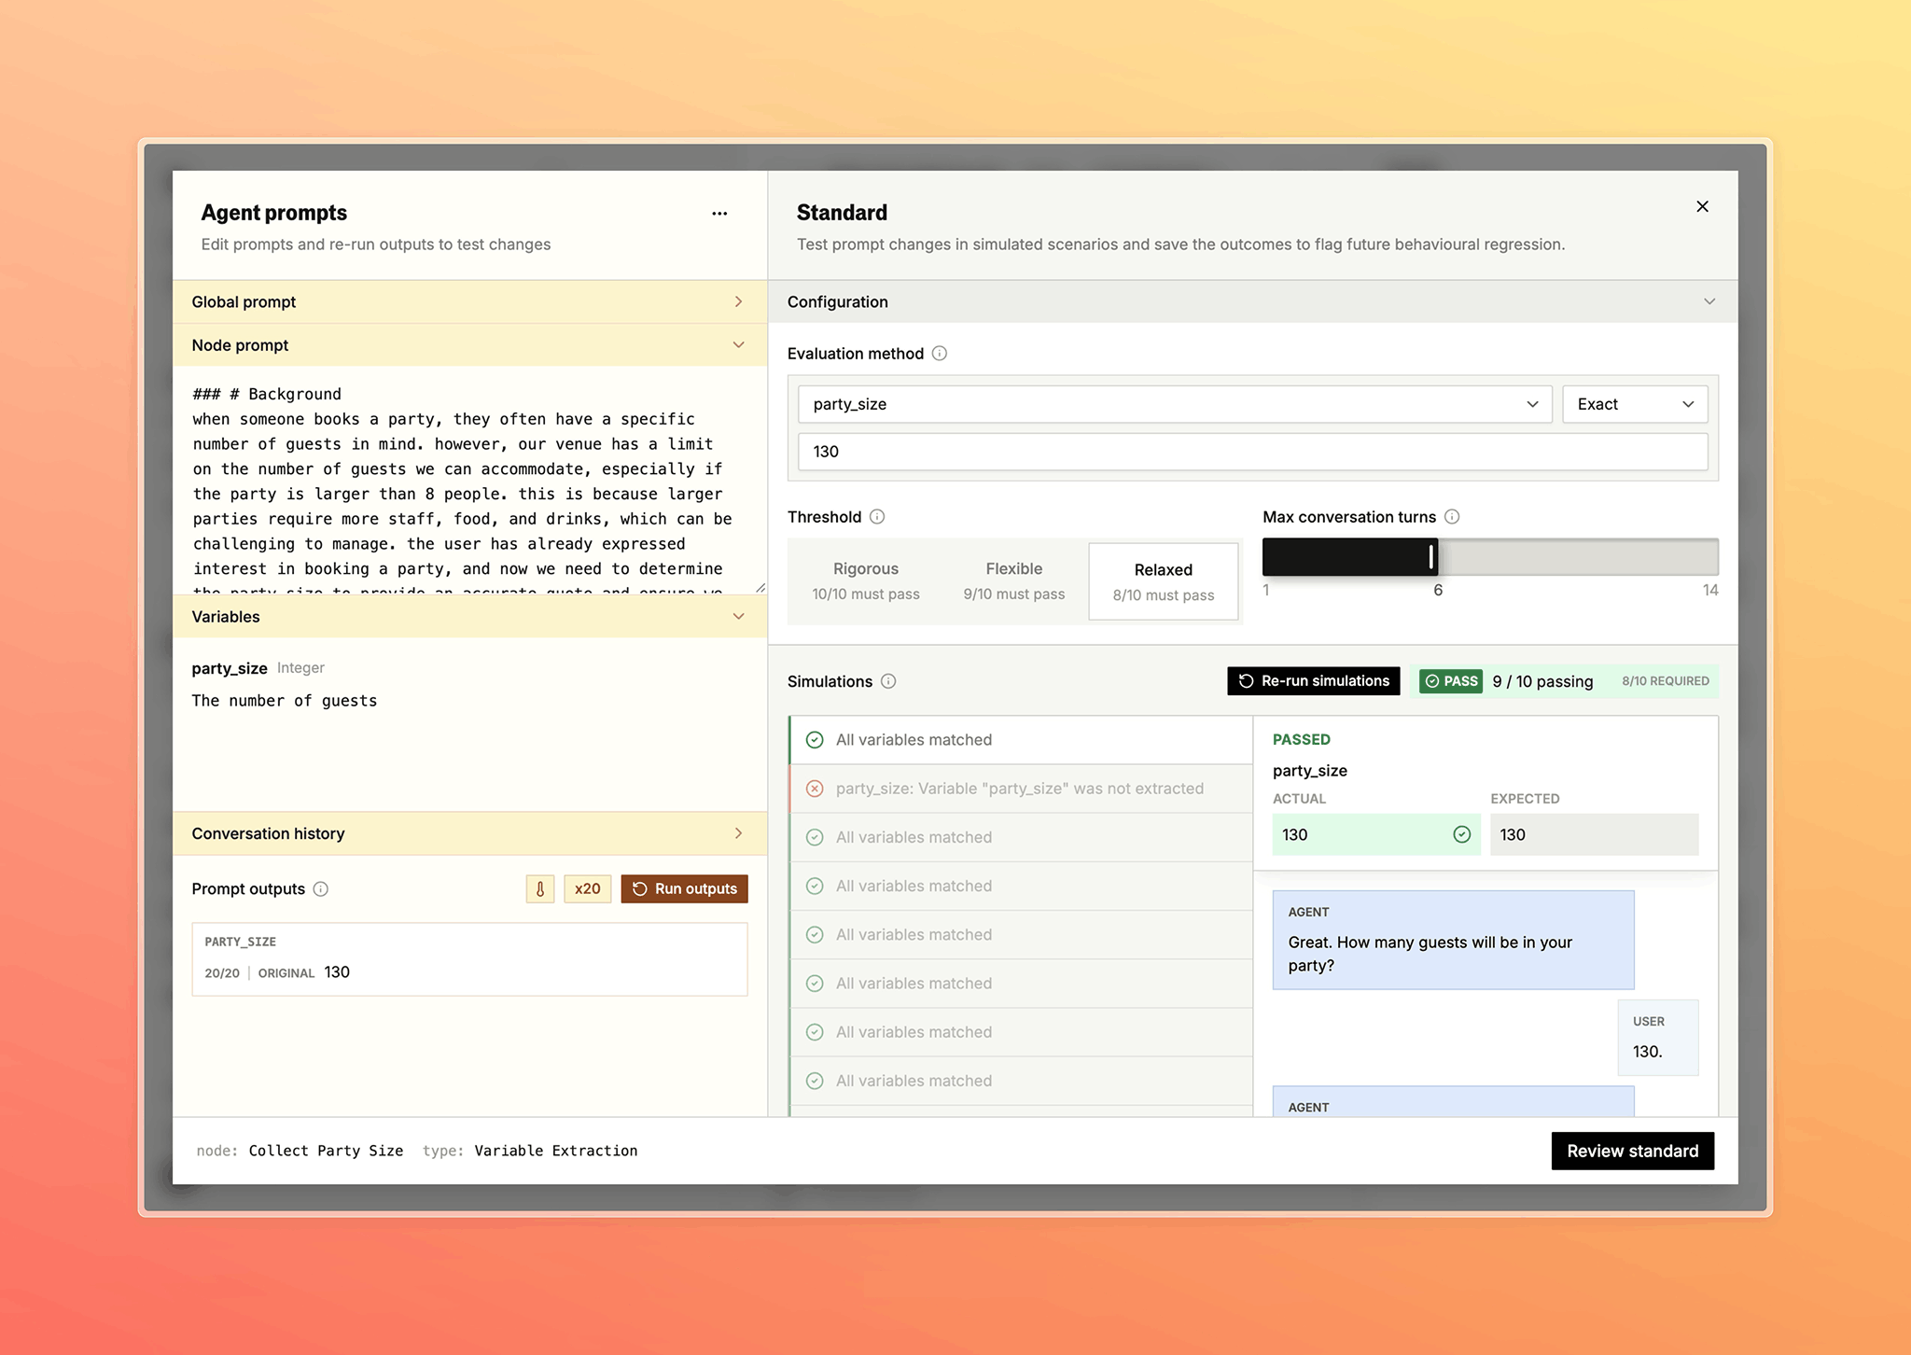Expand the Global prompt section
This screenshot has width=1911, height=1355.
coord(738,301)
